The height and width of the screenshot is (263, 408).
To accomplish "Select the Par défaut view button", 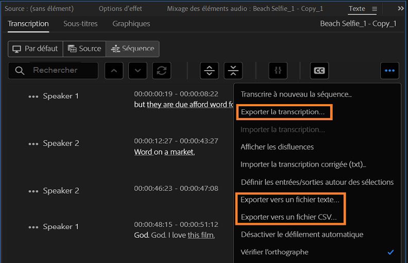I will coord(36,48).
